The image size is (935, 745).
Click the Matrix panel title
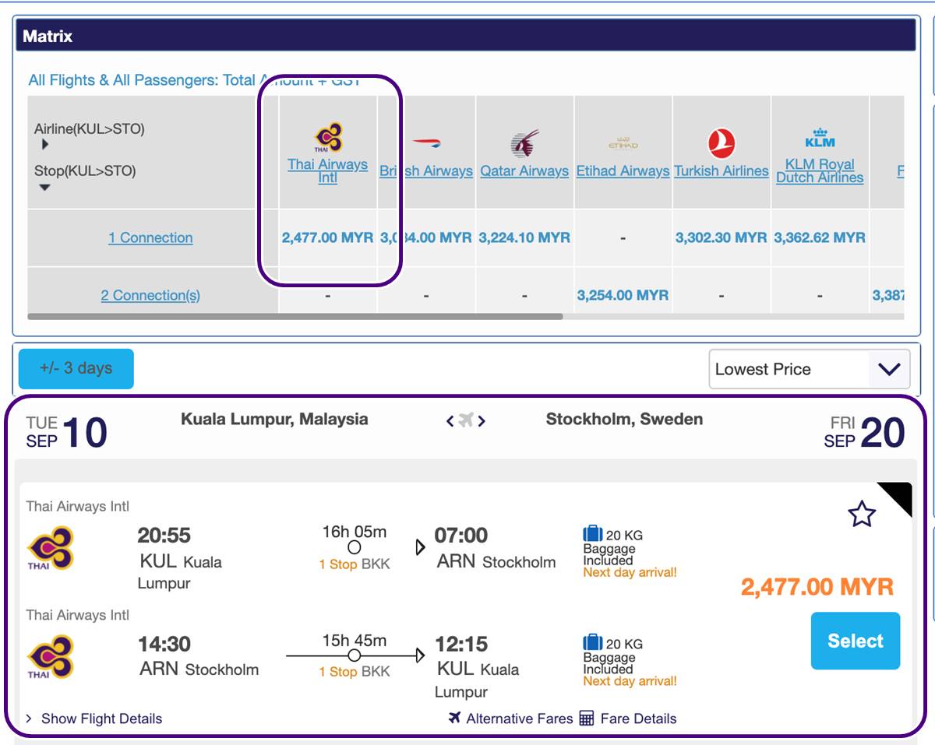click(48, 36)
